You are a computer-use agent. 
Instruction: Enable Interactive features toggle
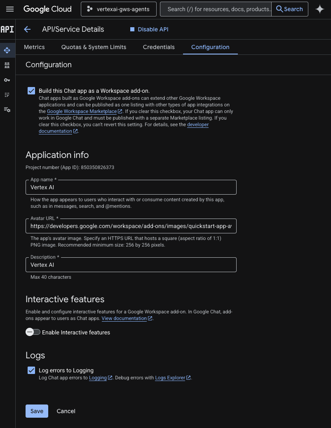point(33,332)
